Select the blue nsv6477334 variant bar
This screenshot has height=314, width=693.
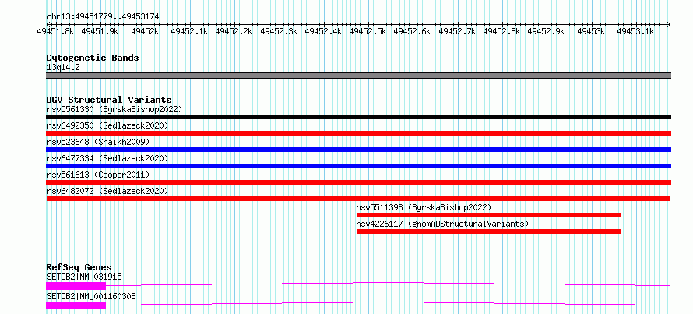coord(358,166)
